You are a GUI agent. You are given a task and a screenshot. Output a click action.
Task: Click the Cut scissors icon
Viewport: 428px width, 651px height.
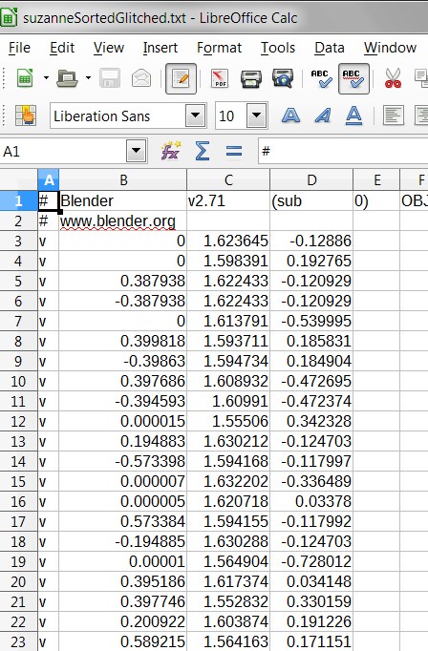coord(393,78)
